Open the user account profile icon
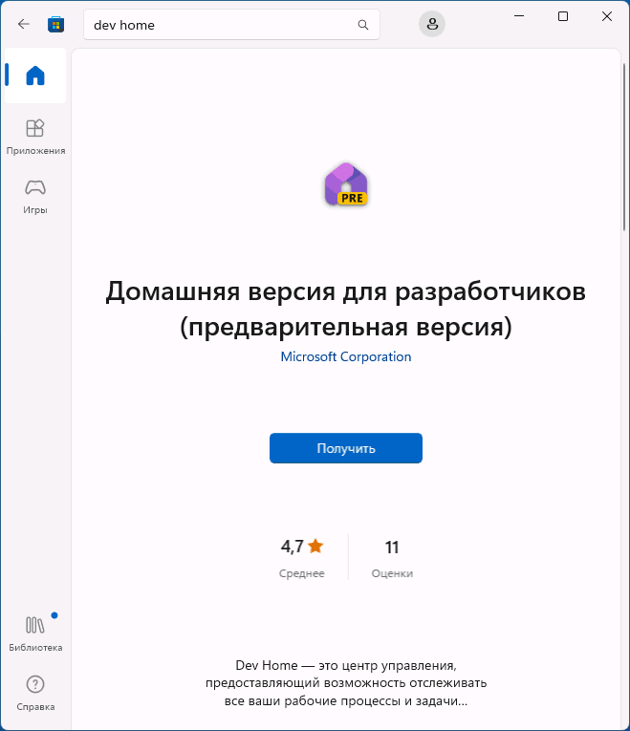630x731 pixels. click(x=432, y=24)
